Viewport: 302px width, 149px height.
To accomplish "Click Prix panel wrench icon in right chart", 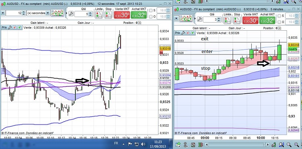I will pyautogui.click(x=183, y=33).
